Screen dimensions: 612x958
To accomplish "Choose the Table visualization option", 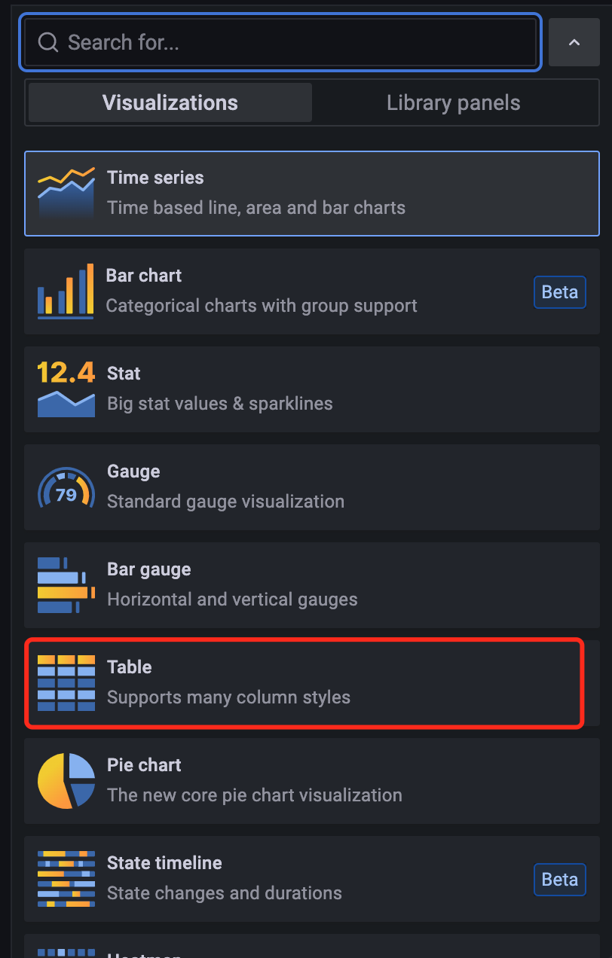I will tap(304, 683).
